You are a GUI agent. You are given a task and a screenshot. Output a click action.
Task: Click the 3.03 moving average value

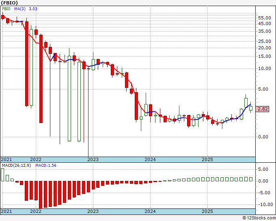[x=33, y=9]
